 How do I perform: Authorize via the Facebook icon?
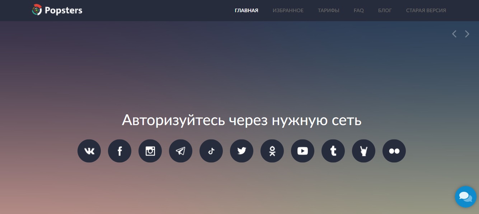tap(119, 151)
